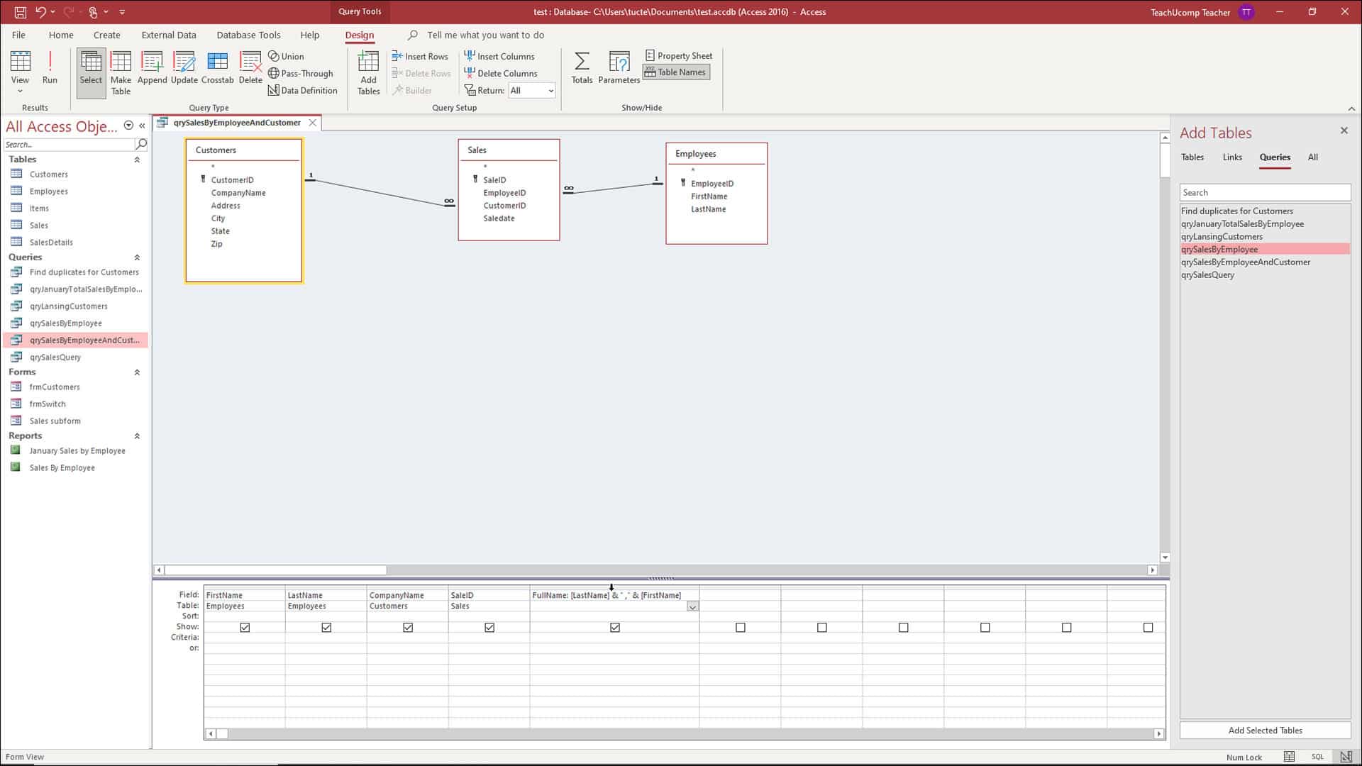Click the Add Tables search field
The width and height of the screenshot is (1362, 766).
coord(1265,193)
